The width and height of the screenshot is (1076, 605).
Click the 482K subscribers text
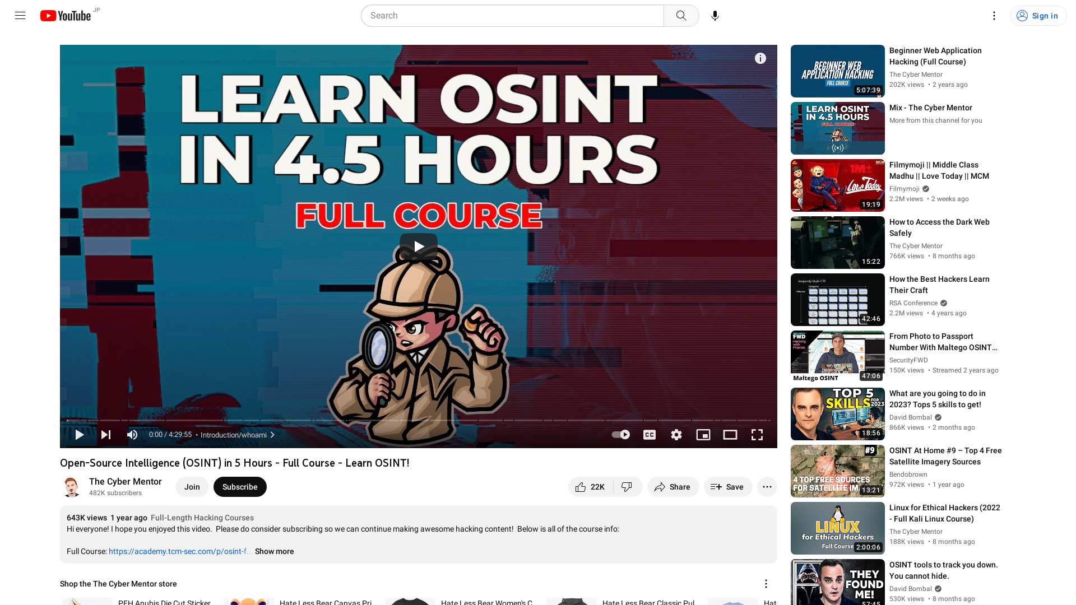[x=115, y=493]
